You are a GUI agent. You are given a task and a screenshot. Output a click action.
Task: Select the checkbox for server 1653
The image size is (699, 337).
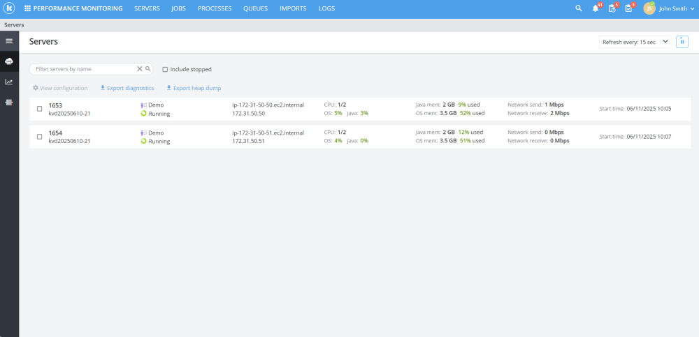click(x=39, y=109)
